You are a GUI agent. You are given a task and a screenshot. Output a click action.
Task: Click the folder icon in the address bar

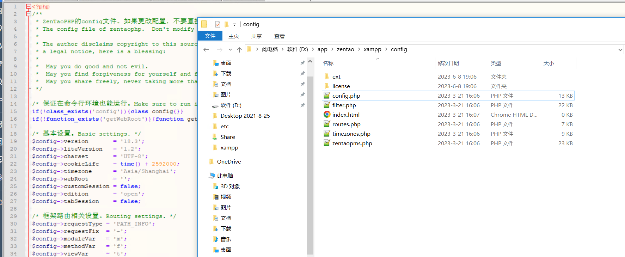tap(249, 49)
